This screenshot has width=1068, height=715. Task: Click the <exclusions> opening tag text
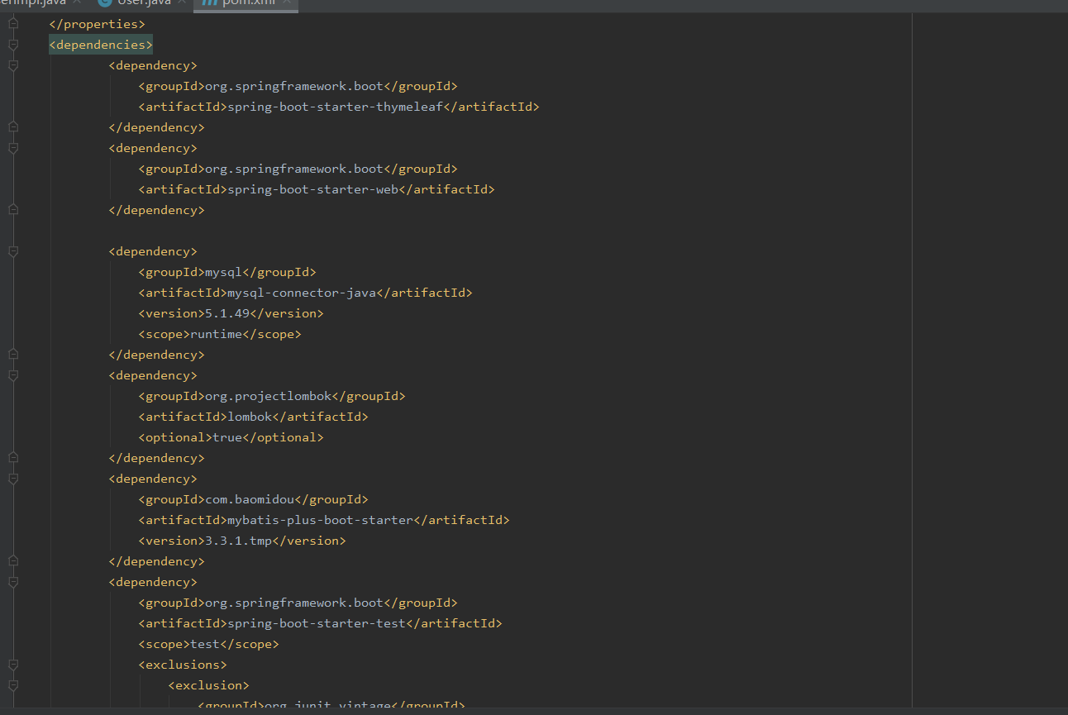click(183, 665)
